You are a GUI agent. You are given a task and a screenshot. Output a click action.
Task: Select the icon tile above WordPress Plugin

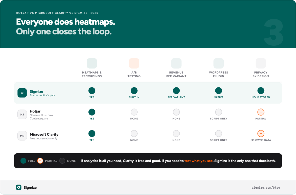pyautogui.click(x=219, y=63)
